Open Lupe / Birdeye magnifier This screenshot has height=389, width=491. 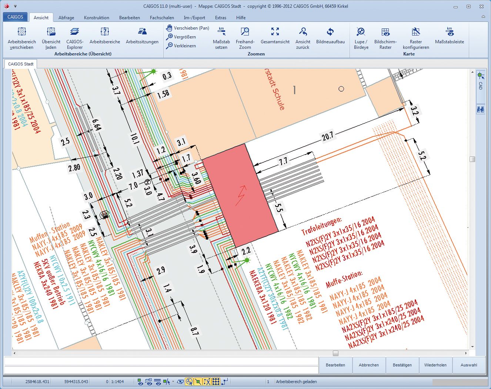361,32
